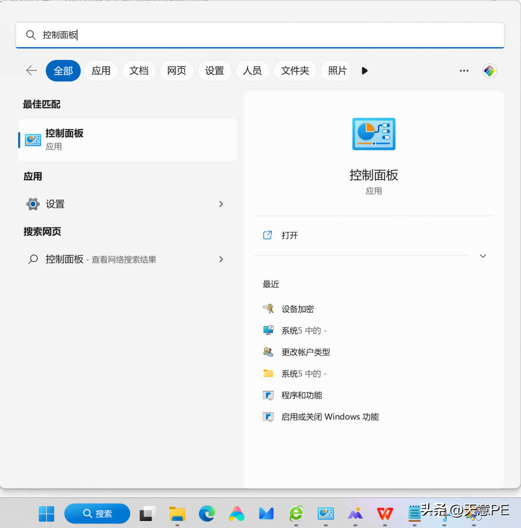Viewport: 521px width, 528px height.
Task: Open the Copilot icon beside the ellipsis
Action: point(489,70)
